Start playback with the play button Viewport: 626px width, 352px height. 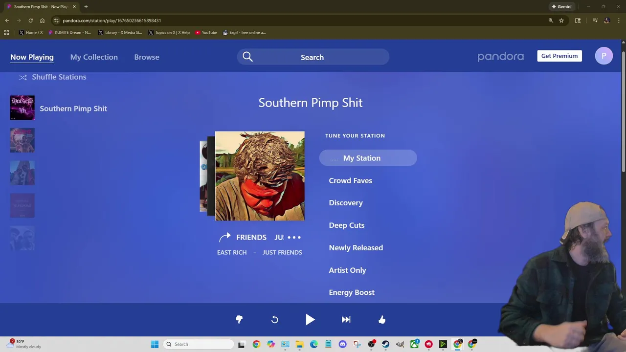tap(310, 320)
